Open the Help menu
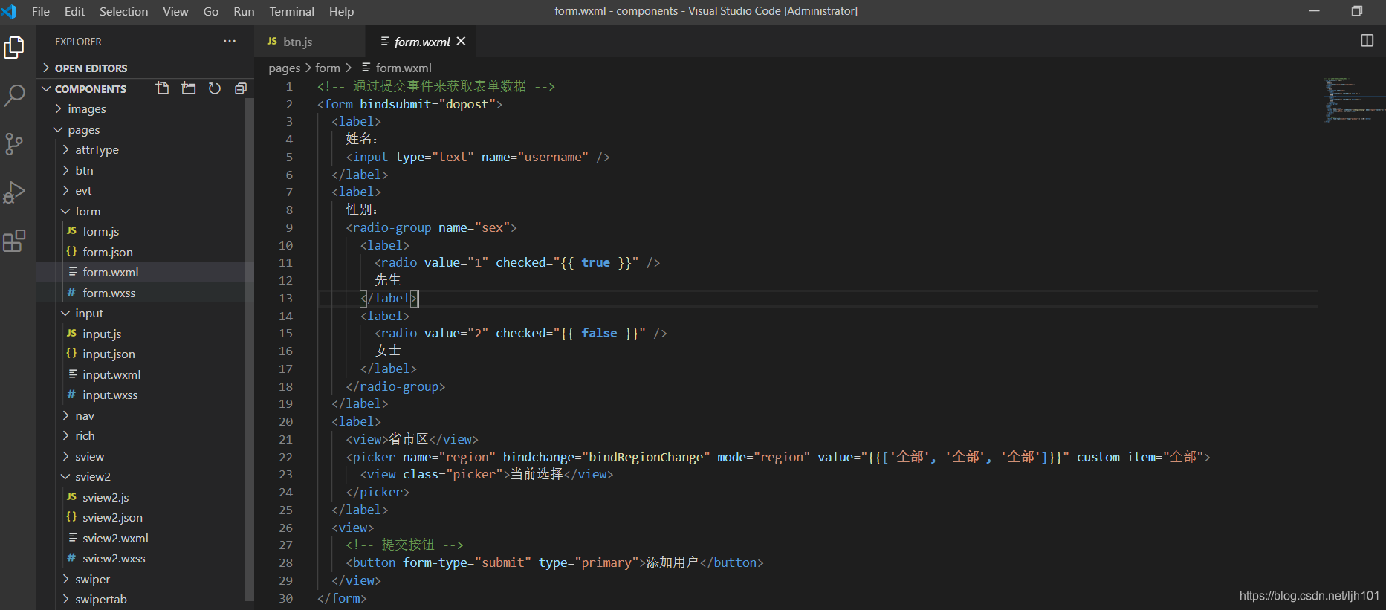The width and height of the screenshot is (1386, 610). tap(342, 11)
